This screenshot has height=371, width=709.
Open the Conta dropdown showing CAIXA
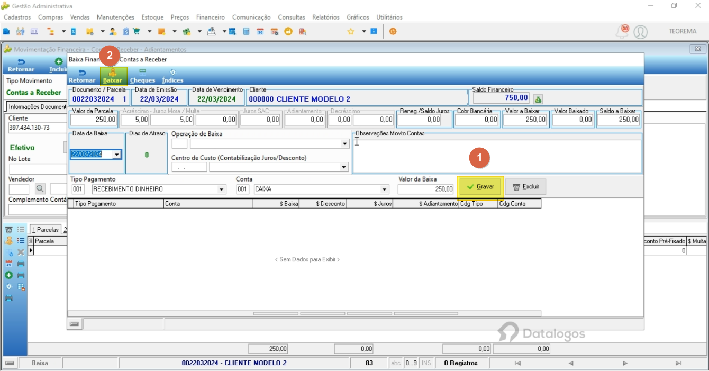coord(385,189)
